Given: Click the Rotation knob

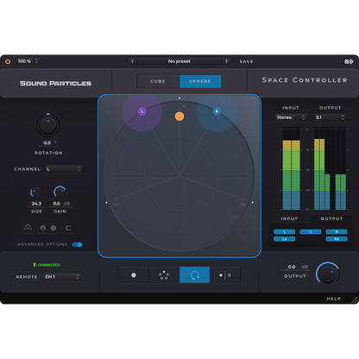Looking at the screenshot, I should click(x=48, y=125).
